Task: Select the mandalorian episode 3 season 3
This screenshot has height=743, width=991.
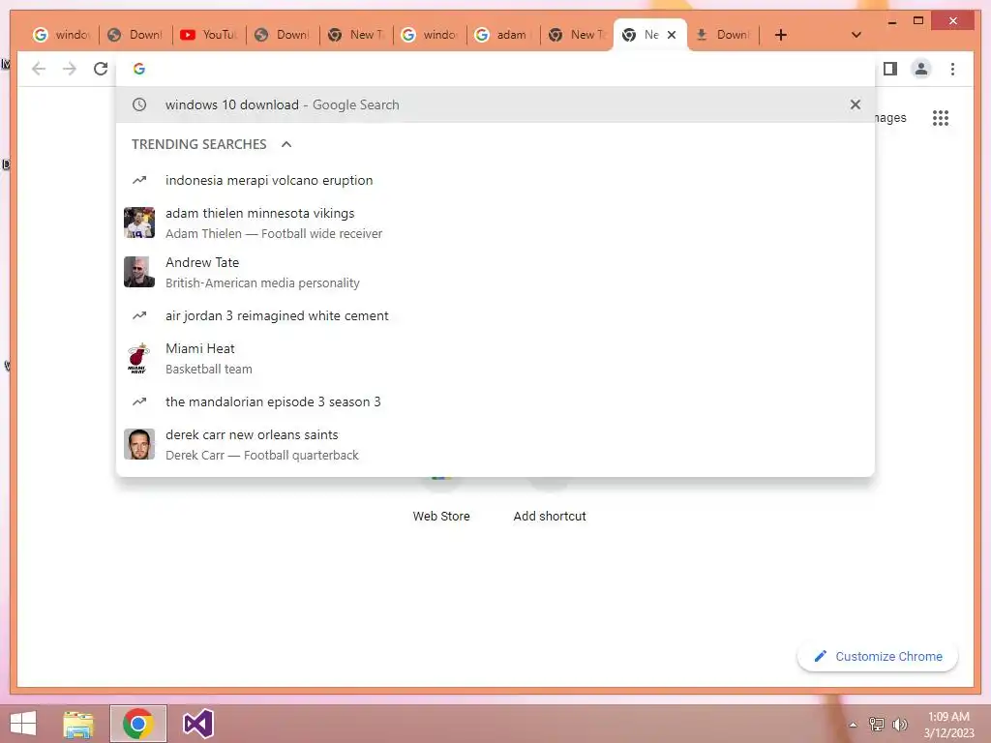Action: [x=495, y=401]
